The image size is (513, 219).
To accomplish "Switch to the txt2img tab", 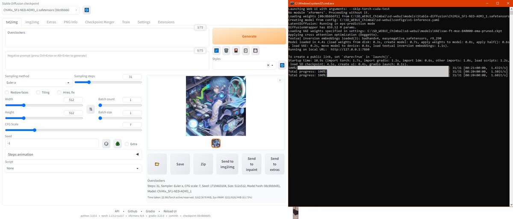I will pyautogui.click(x=11, y=22).
